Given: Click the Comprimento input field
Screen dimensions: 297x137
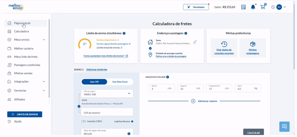Looking at the screenshot, I should pos(219,88).
